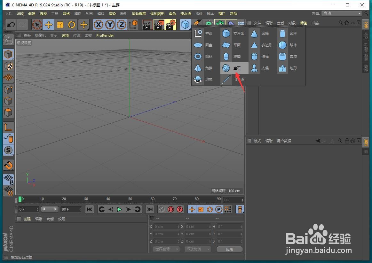Open the 帮助 help menu
372x263 pixels.
tap(233, 14)
